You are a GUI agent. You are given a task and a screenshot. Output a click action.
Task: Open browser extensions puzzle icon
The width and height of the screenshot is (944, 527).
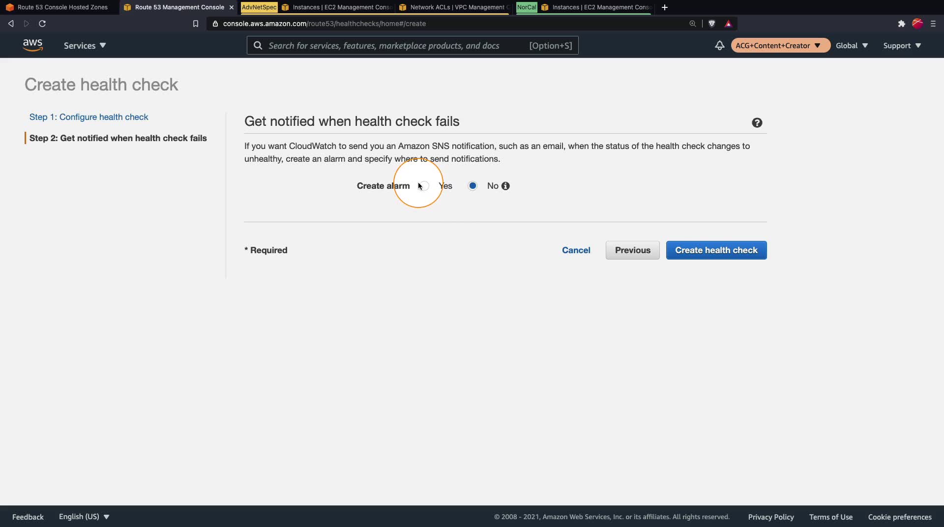901,24
